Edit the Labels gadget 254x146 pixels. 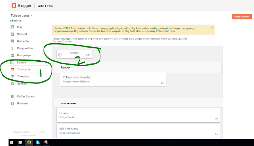pos(216,119)
